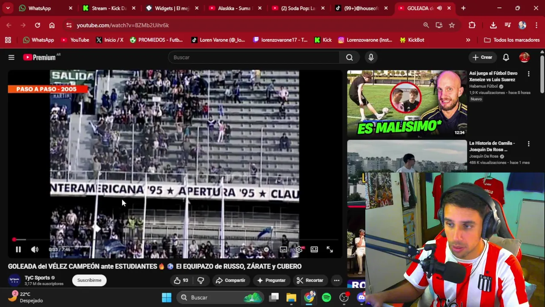Click the Recortar clip button
This screenshot has width=545, height=307.
(310, 280)
